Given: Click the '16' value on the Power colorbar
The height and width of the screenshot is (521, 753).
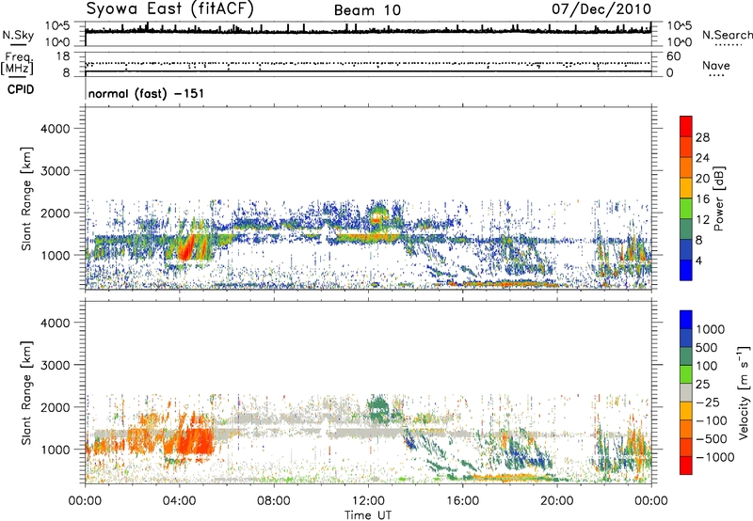Looking at the screenshot, I should click(702, 199).
